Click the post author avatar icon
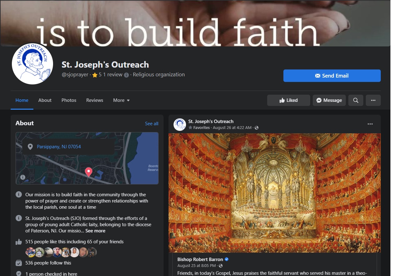This screenshot has height=276, width=397. 180,124
